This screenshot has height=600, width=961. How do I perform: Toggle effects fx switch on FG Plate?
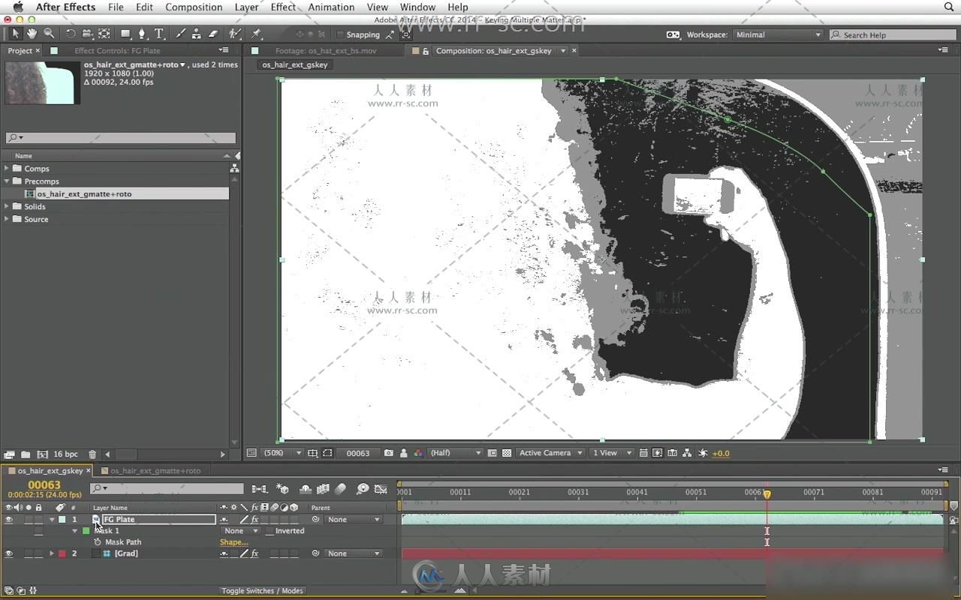click(255, 520)
